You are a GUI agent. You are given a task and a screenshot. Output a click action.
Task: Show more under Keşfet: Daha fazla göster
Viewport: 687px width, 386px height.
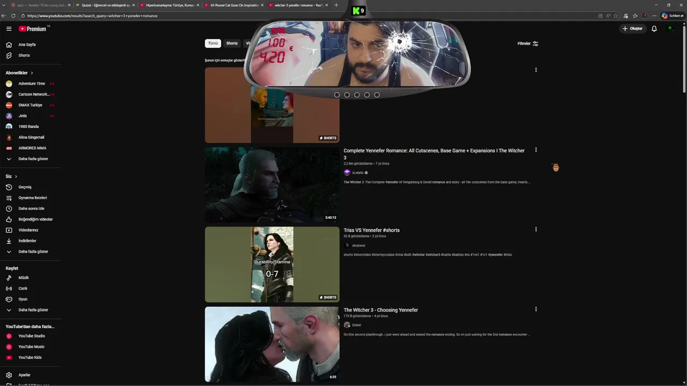[x=33, y=310]
